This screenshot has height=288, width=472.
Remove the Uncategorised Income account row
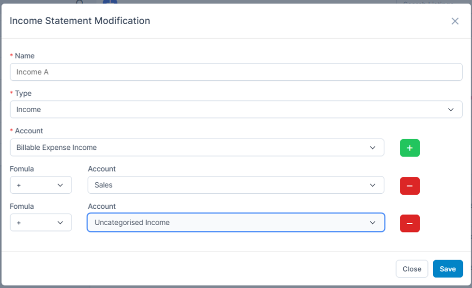coord(410,223)
